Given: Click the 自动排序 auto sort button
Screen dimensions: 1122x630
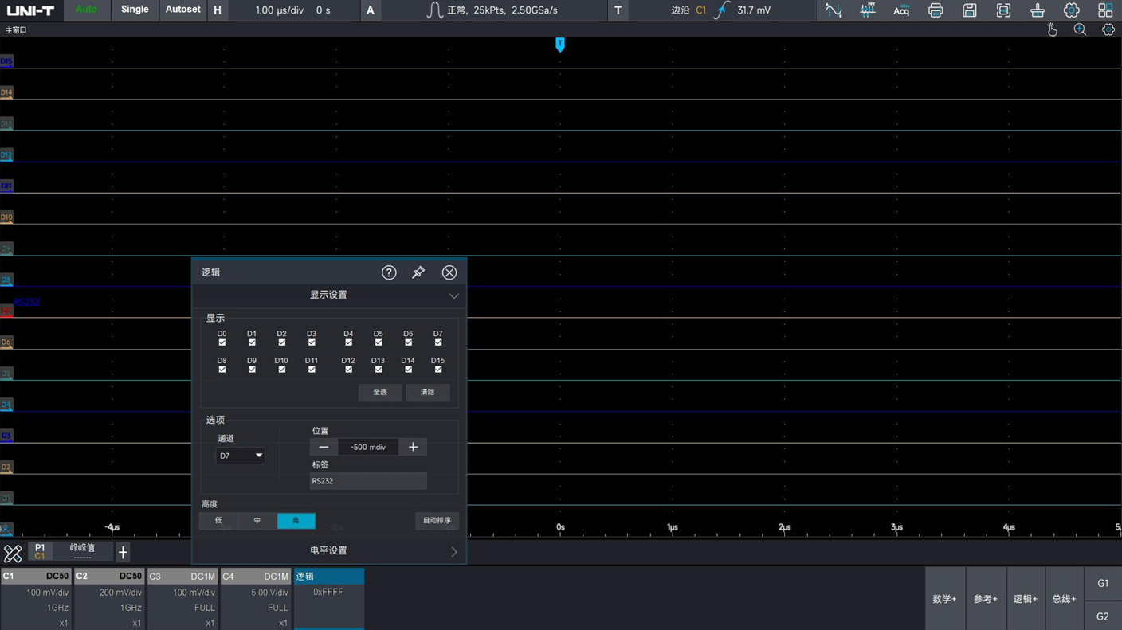Looking at the screenshot, I should [437, 521].
